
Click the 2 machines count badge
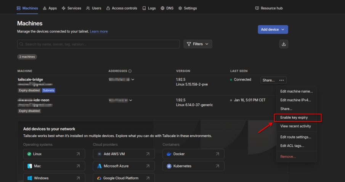(27, 56)
